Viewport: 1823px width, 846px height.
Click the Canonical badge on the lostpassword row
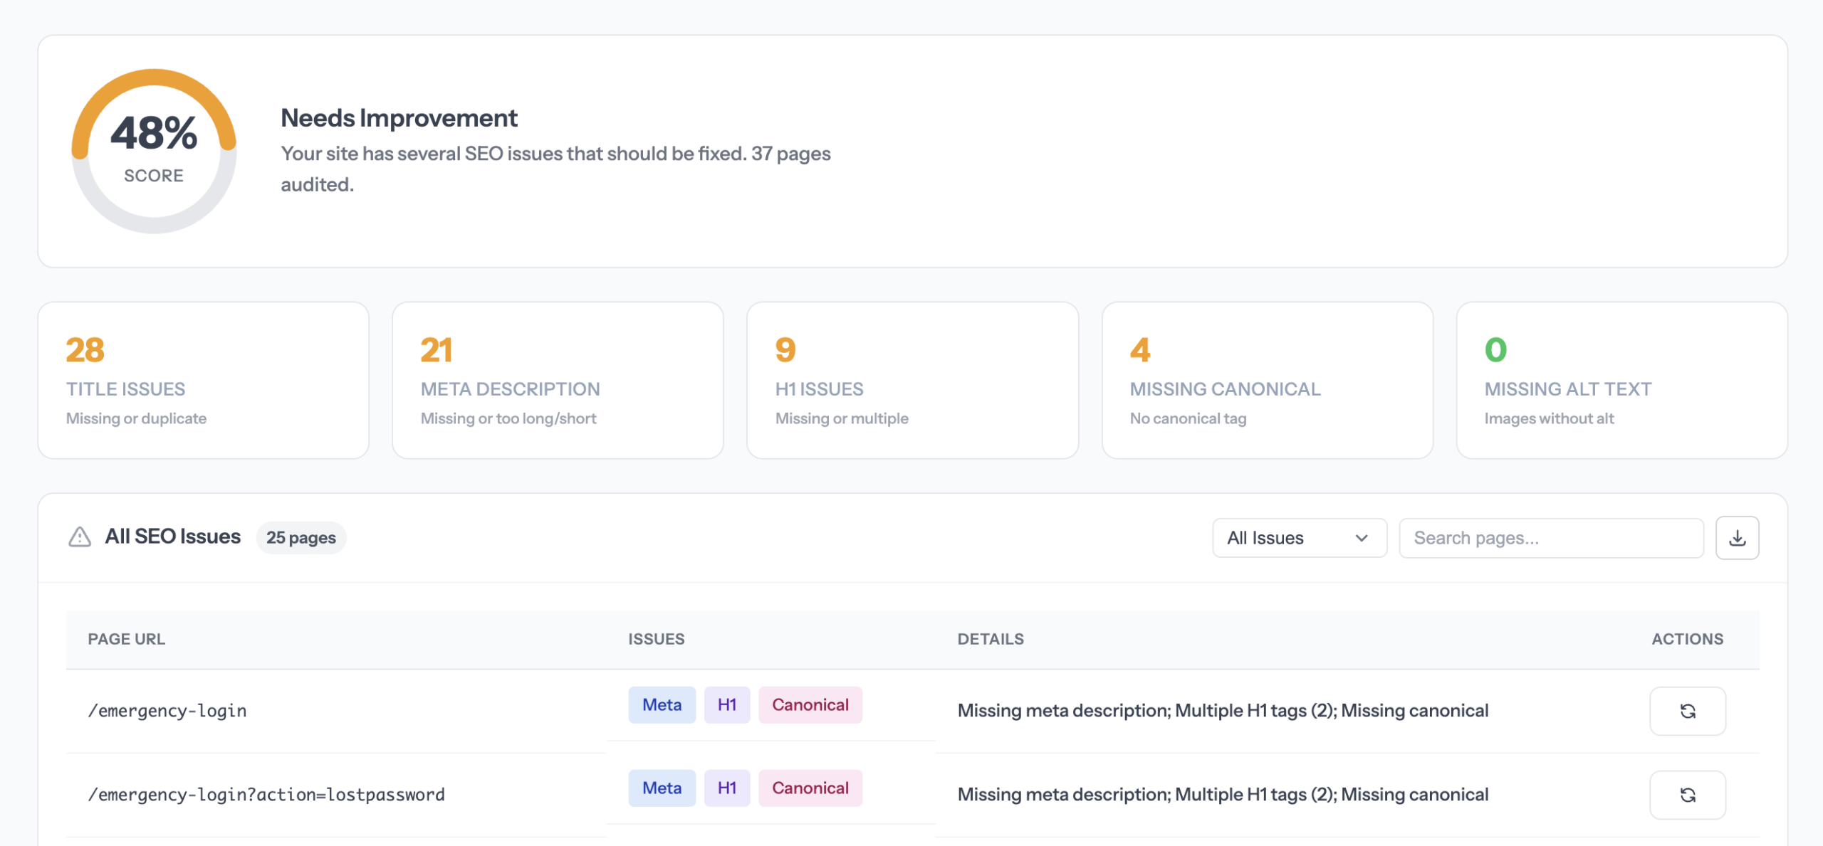pyautogui.click(x=810, y=788)
